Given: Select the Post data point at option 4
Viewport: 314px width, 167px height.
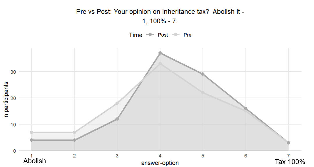Looking at the screenshot, I should point(160,53).
